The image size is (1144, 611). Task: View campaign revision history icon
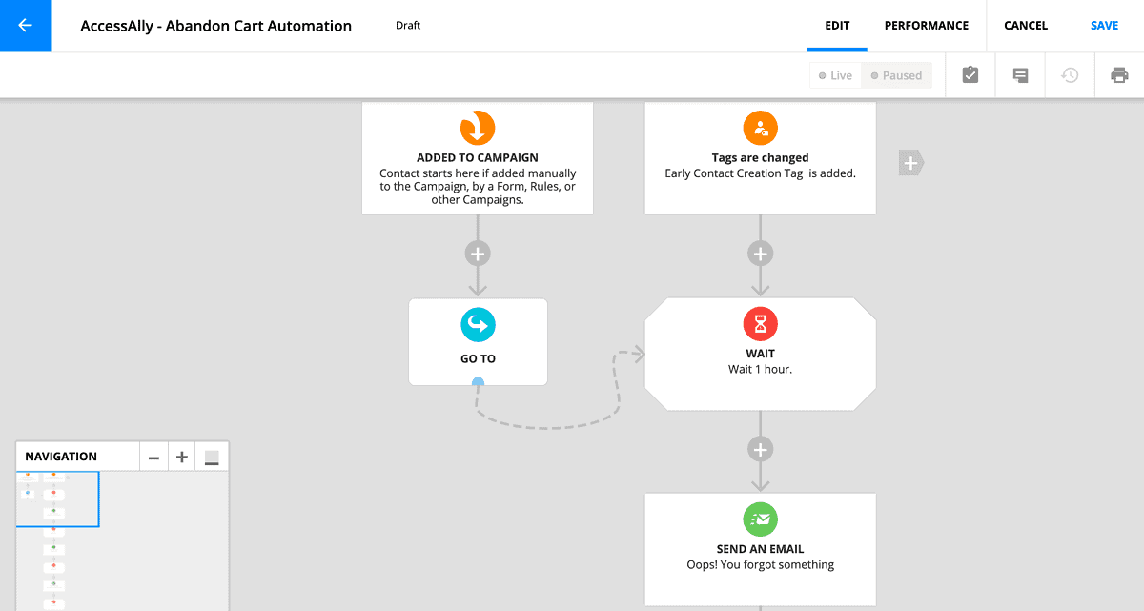pyautogui.click(x=1069, y=74)
